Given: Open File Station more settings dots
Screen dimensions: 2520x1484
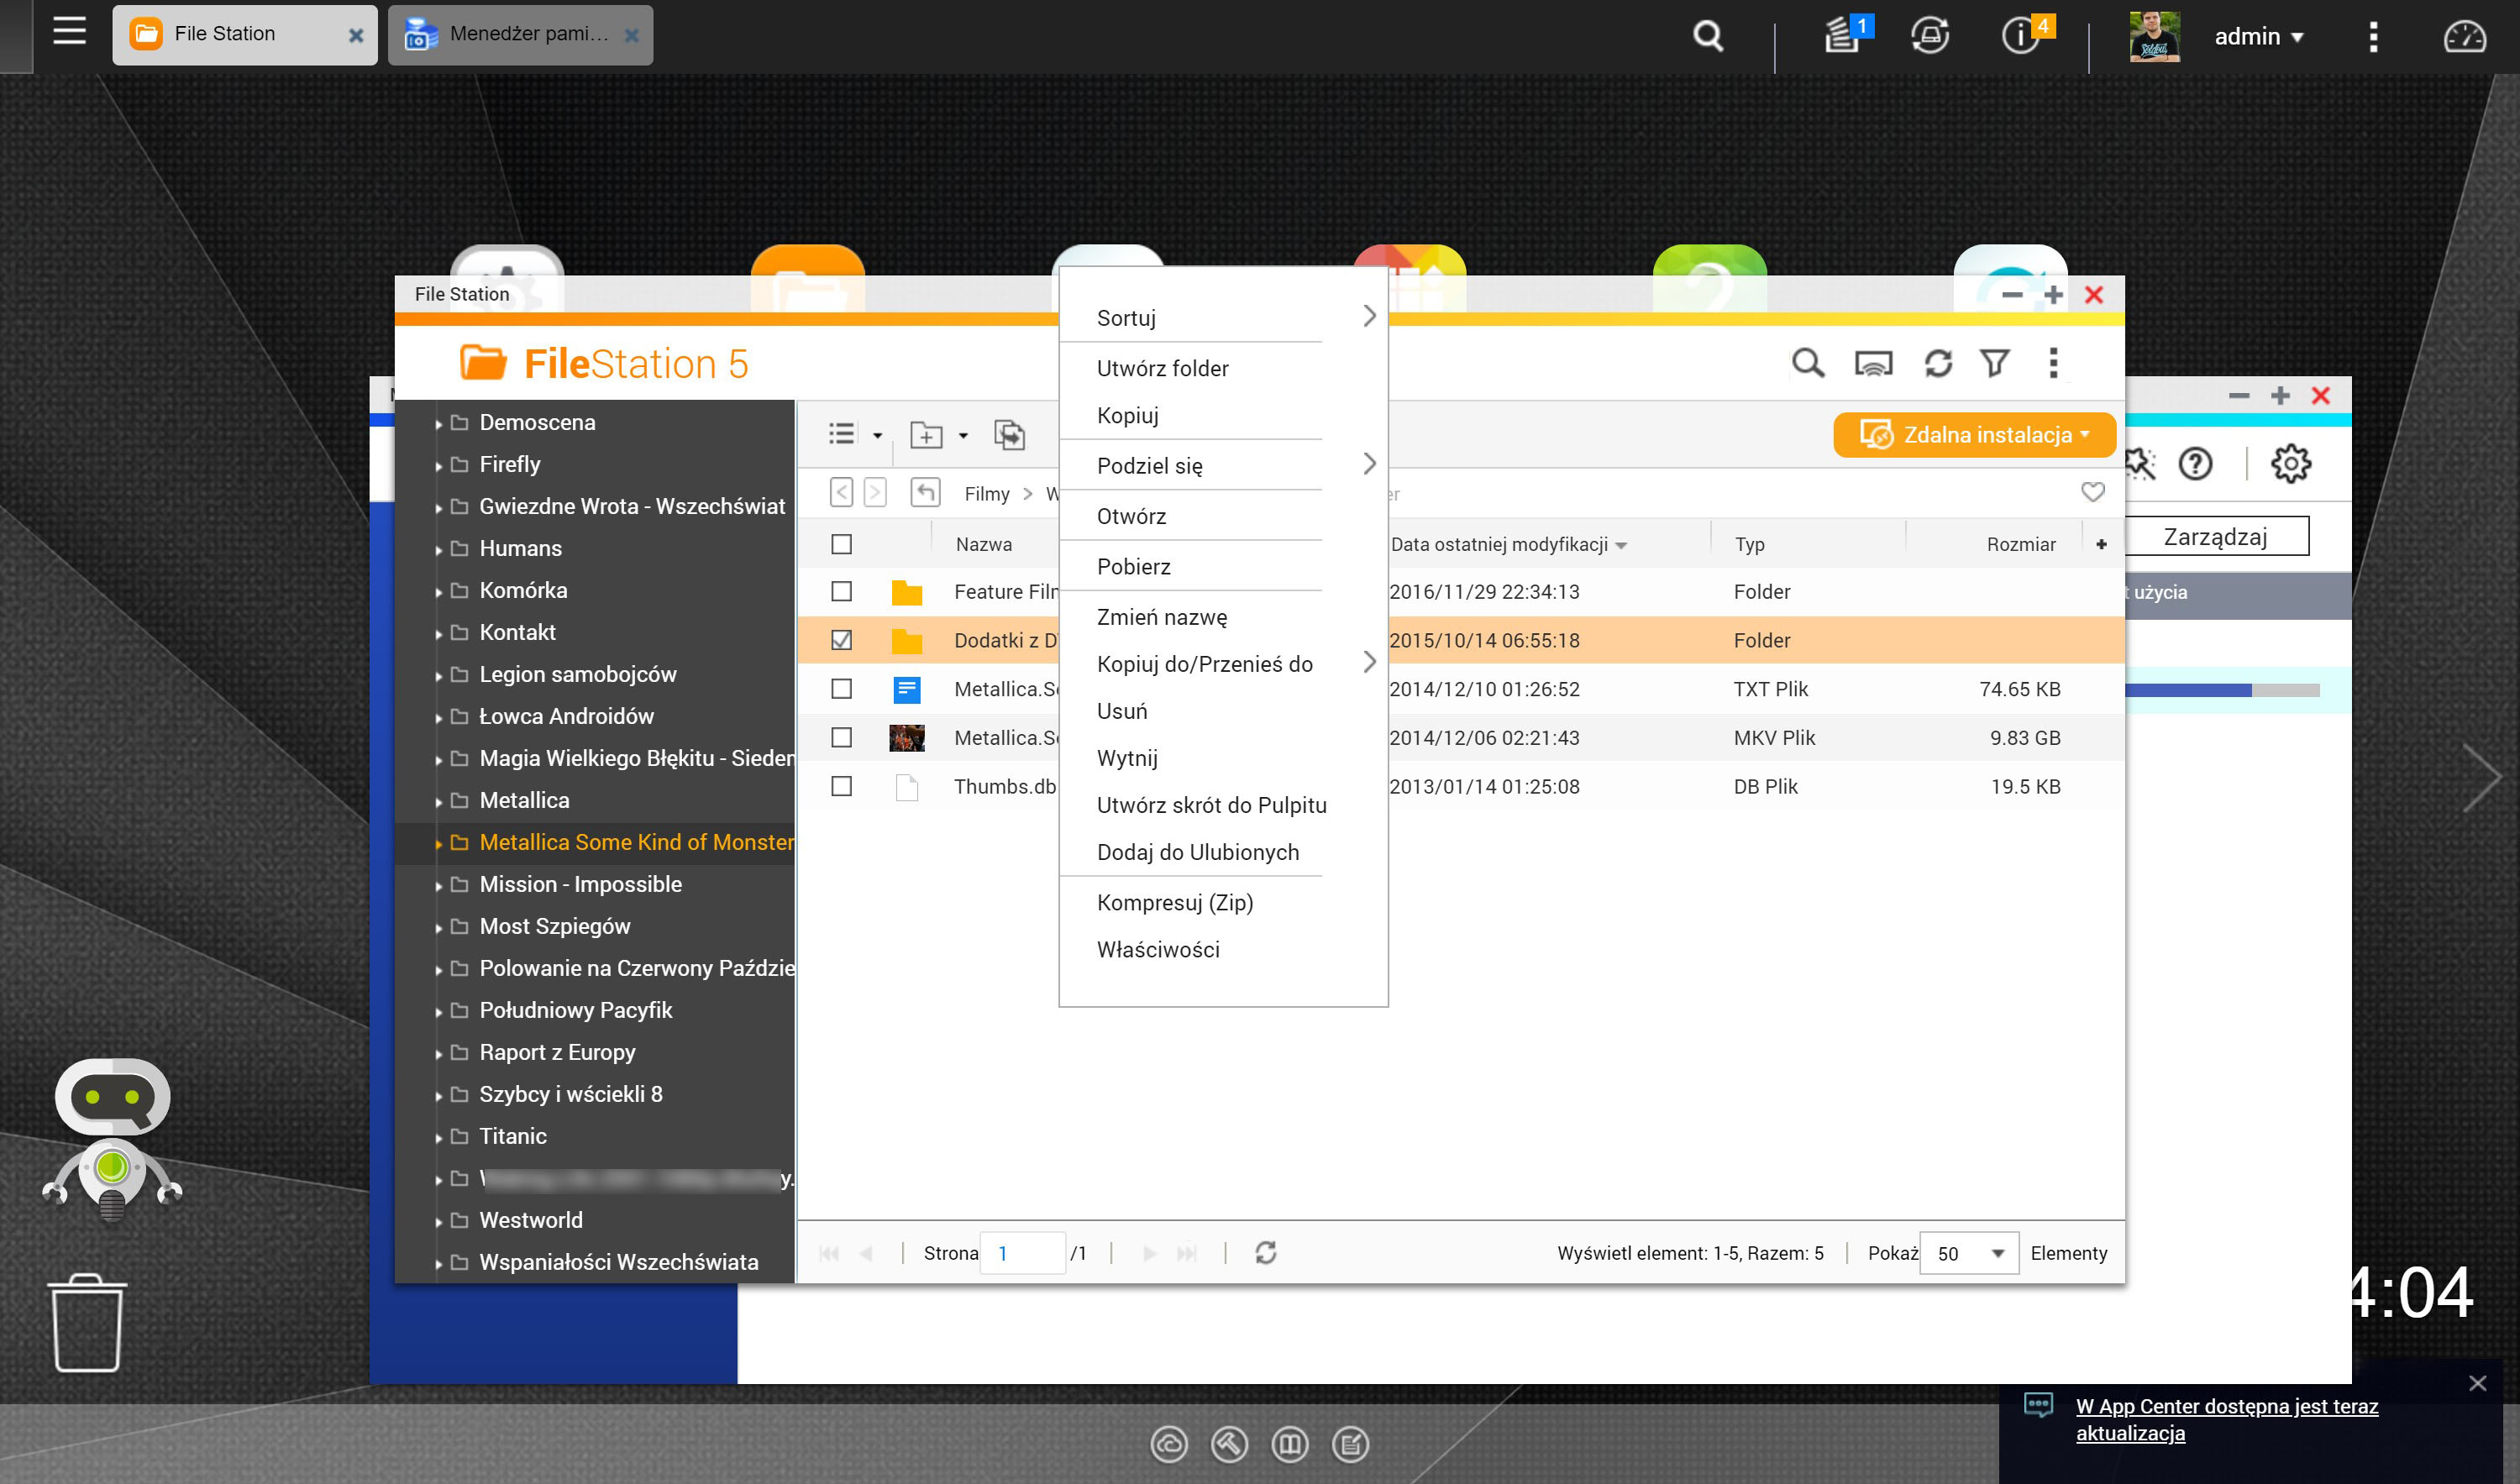Looking at the screenshot, I should 2053,363.
